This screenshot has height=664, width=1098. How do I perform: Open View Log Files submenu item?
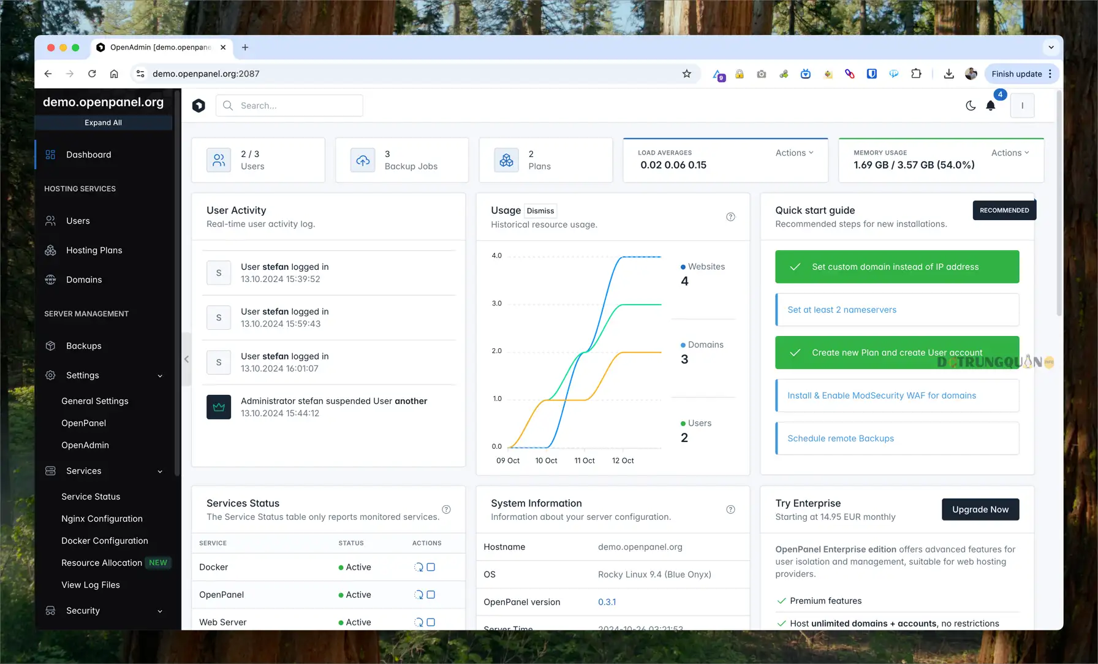(91, 585)
